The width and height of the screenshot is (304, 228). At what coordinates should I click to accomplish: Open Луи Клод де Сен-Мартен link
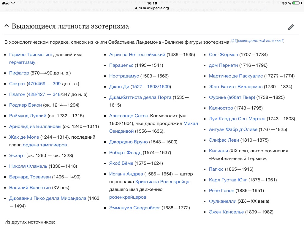tap(237, 119)
